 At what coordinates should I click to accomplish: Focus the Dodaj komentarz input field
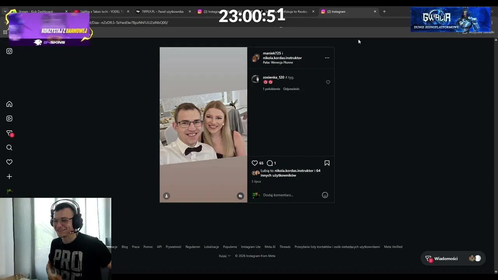(x=291, y=195)
